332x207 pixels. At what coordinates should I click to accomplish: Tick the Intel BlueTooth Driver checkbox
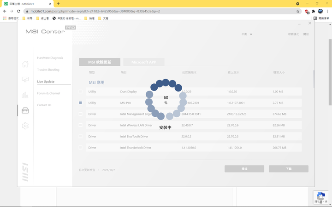(80, 136)
